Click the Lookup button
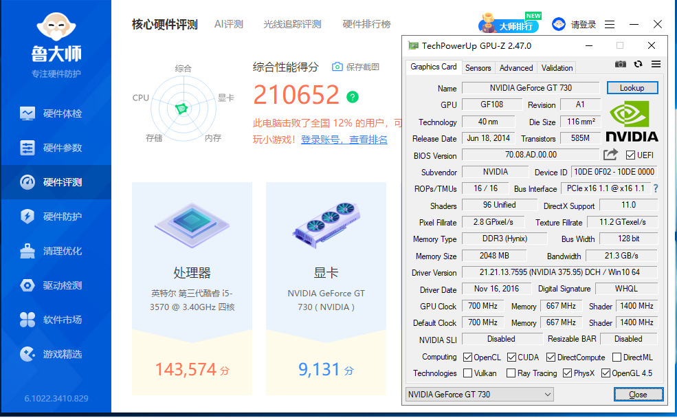 pos(632,88)
